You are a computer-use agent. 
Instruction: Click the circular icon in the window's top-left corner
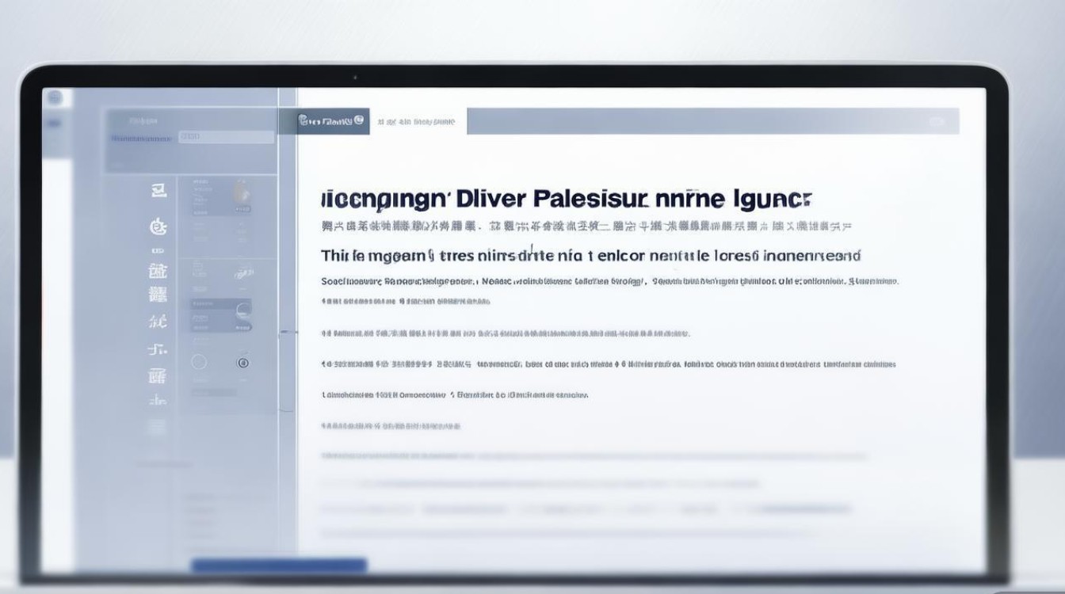point(55,98)
